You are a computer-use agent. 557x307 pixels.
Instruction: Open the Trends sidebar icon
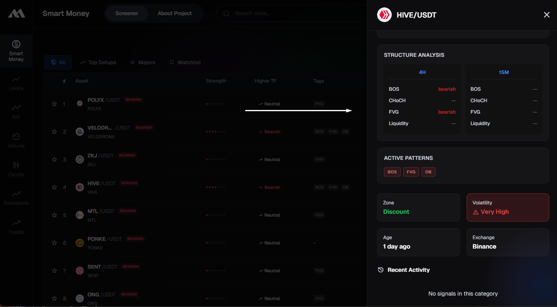16,227
